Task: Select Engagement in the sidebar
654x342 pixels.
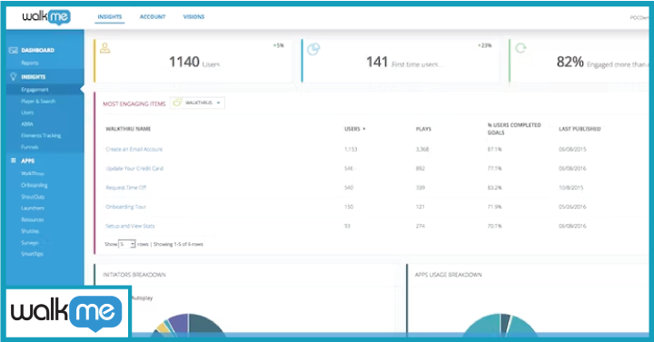Action: [35, 90]
